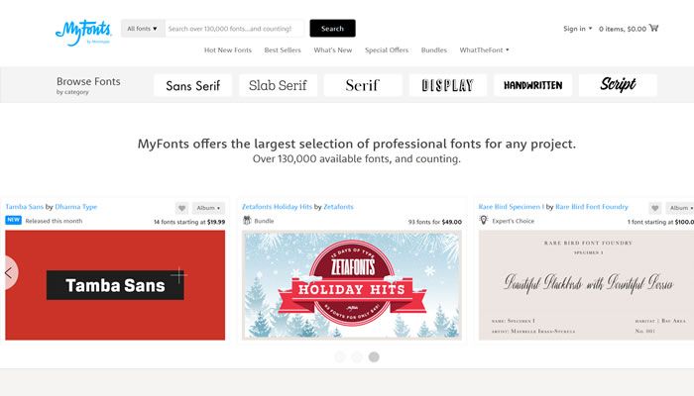
Task: Select the third carousel page dot
Action: tap(374, 356)
